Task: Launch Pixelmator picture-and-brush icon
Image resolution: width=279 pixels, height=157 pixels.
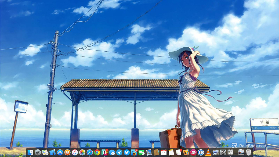Action: (186, 152)
